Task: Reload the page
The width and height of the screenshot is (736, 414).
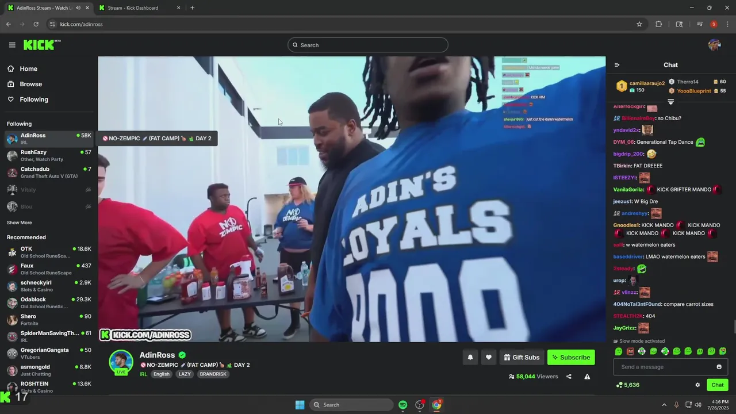Action: (x=36, y=24)
